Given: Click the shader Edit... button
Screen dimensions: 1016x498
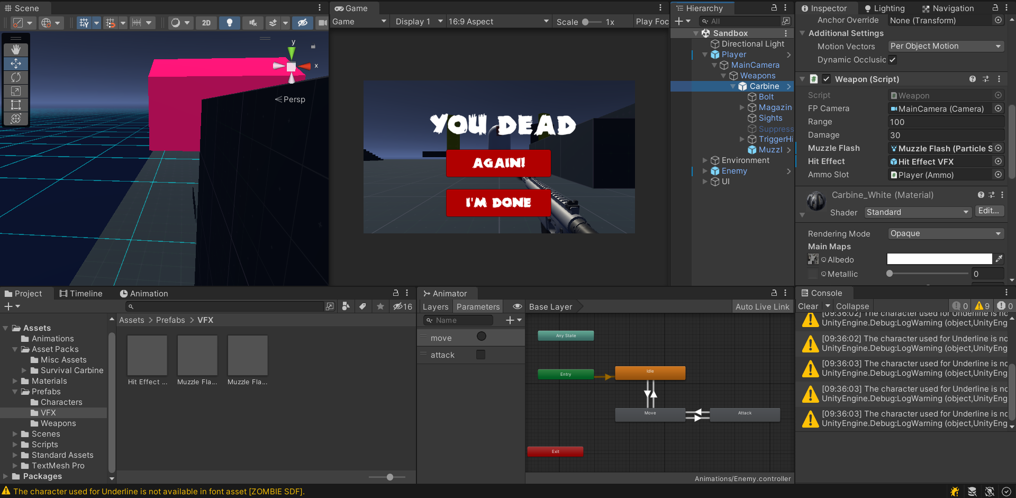Looking at the screenshot, I should (x=988, y=211).
